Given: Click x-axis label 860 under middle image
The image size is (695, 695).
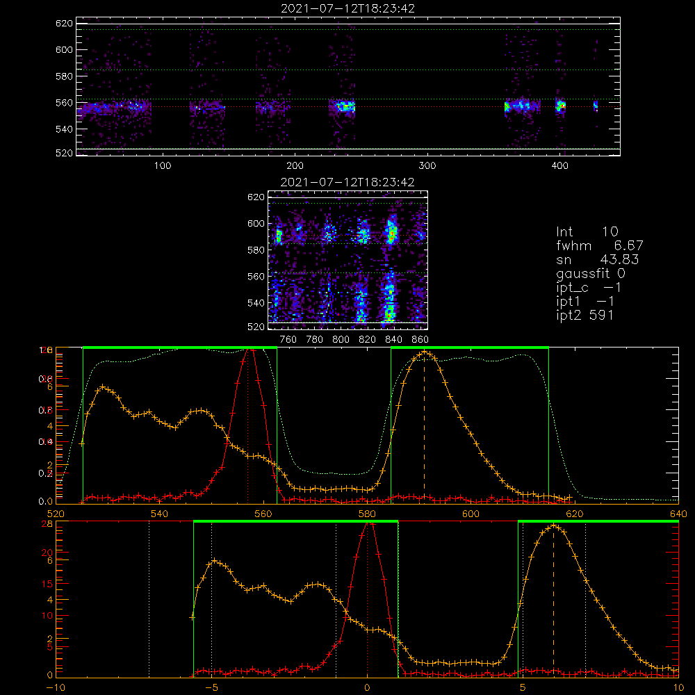Looking at the screenshot, I should click(x=420, y=340).
